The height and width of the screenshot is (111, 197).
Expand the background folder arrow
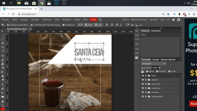click(146, 97)
